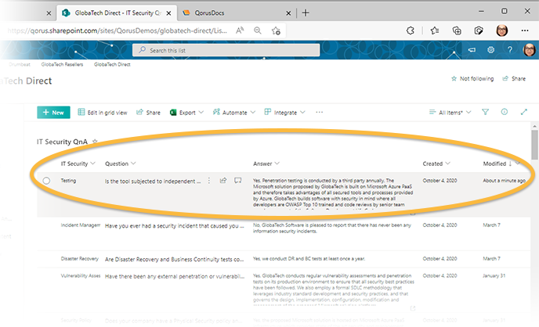Screen dimensions: 539x327
Task: Click the megaphone icon in header
Action: pyautogui.click(x=471, y=49)
